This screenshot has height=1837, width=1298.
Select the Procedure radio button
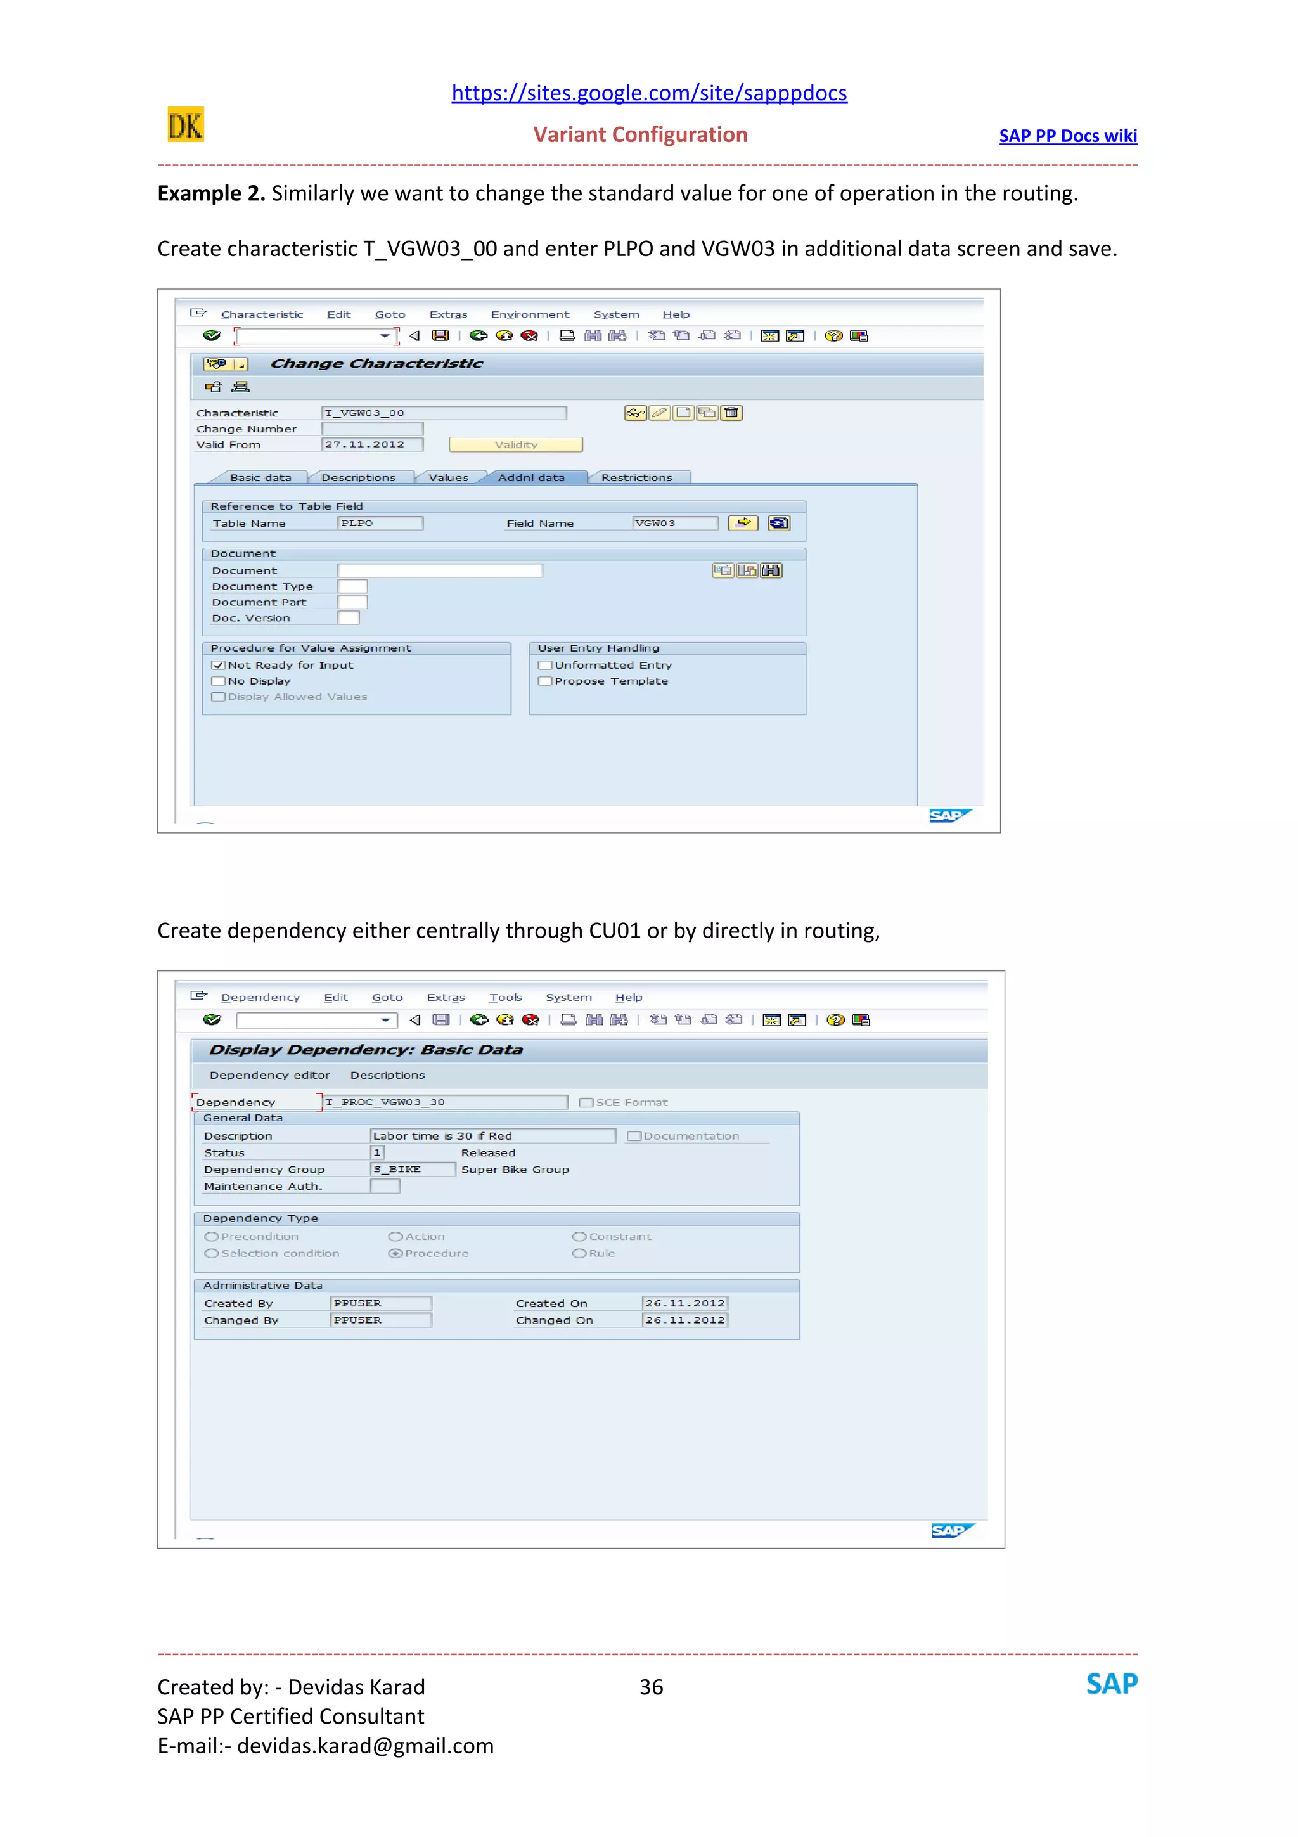tap(395, 1253)
